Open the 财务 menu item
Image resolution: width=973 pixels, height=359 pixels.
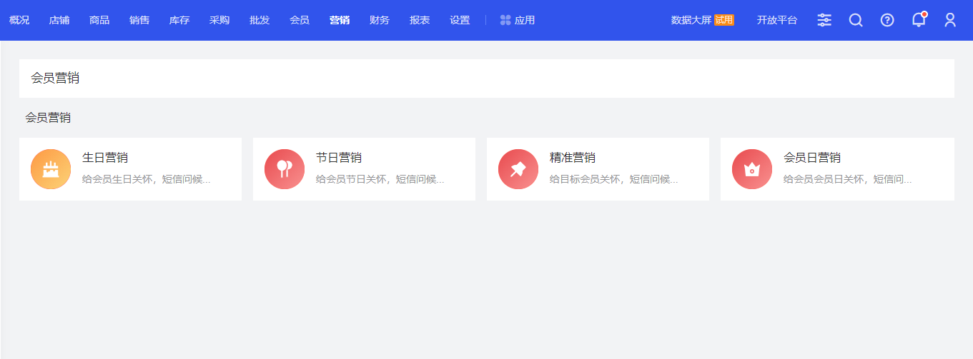coord(380,20)
